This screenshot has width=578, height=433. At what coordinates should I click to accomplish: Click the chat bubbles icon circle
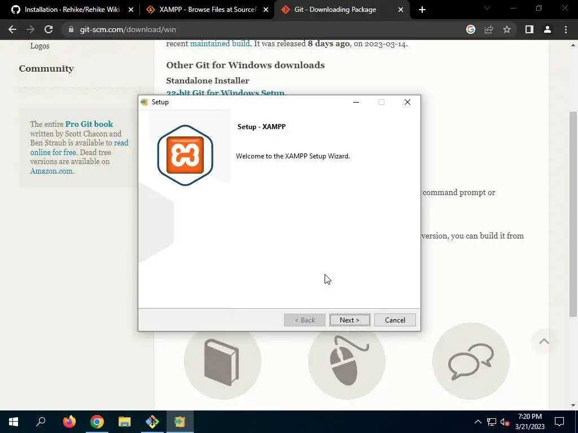[x=471, y=361]
